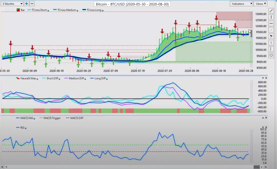Click the horizontal scrollbar thumb at bottom
Viewport: 277px width, 169px height.
(x=256, y=167)
